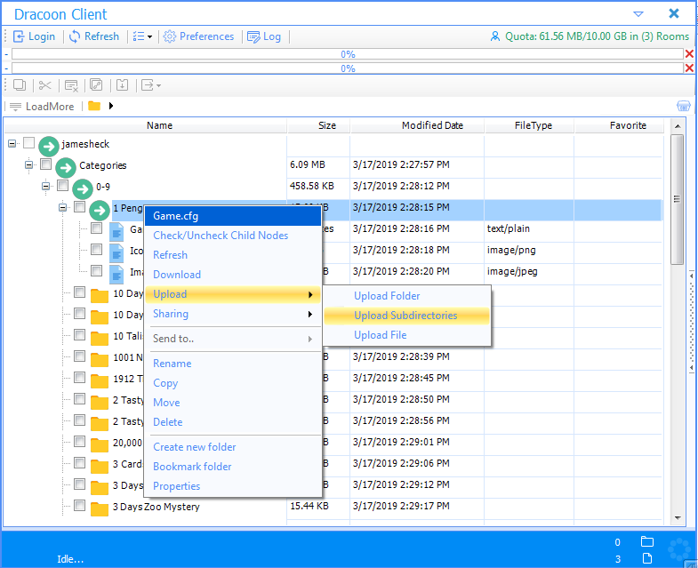Click the folder icon of 1912 T
Viewport: 698px width, 568px height.
[100, 380]
